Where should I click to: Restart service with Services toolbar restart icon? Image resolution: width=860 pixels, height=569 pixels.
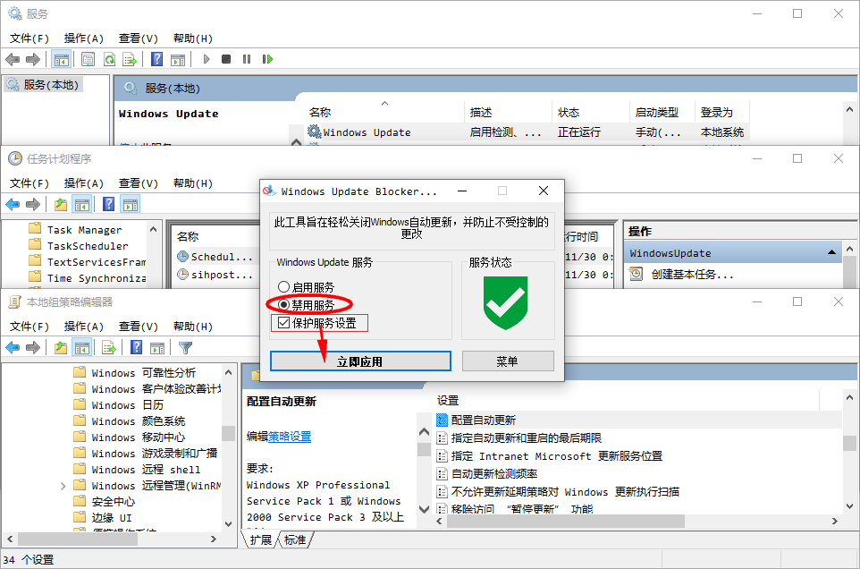tap(267, 59)
